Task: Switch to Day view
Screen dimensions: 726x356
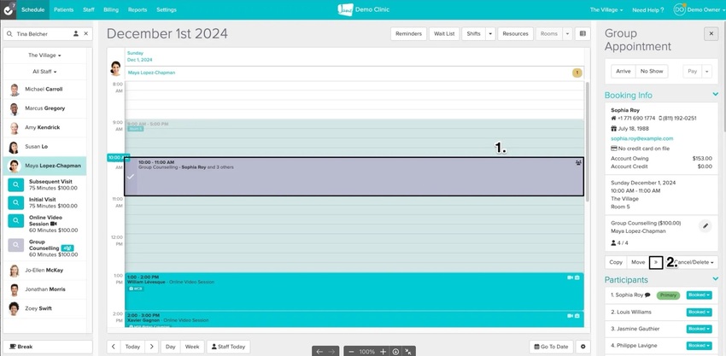Action: pyautogui.click(x=171, y=347)
